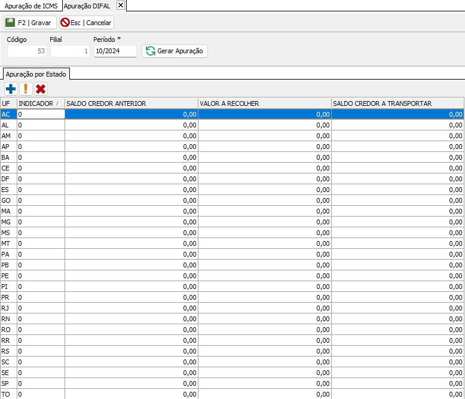Sort by the INDICADOR column header
Image resolution: width=465 pixels, height=399 pixels.
[x=40, y=103]
